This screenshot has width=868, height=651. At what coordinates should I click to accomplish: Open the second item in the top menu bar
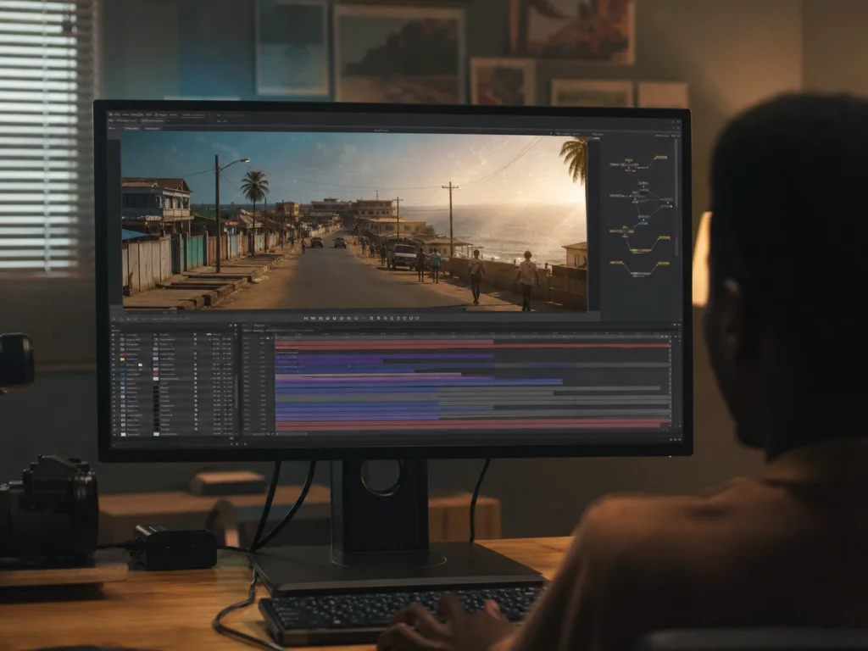pyautogui.click(x=117, y=114)
